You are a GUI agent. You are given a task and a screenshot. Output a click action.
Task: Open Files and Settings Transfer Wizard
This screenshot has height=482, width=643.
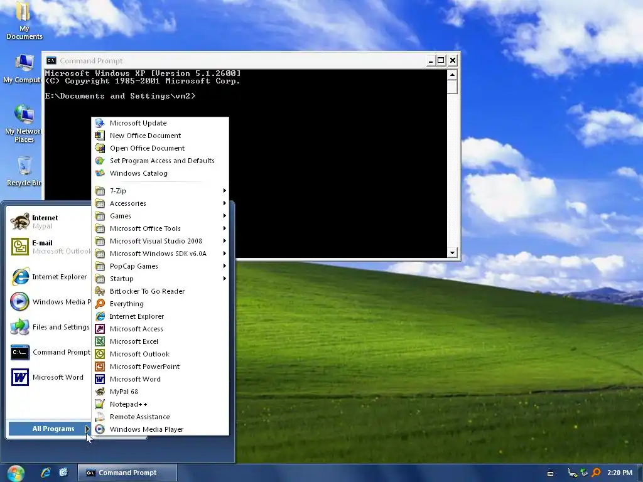point(49,327)
